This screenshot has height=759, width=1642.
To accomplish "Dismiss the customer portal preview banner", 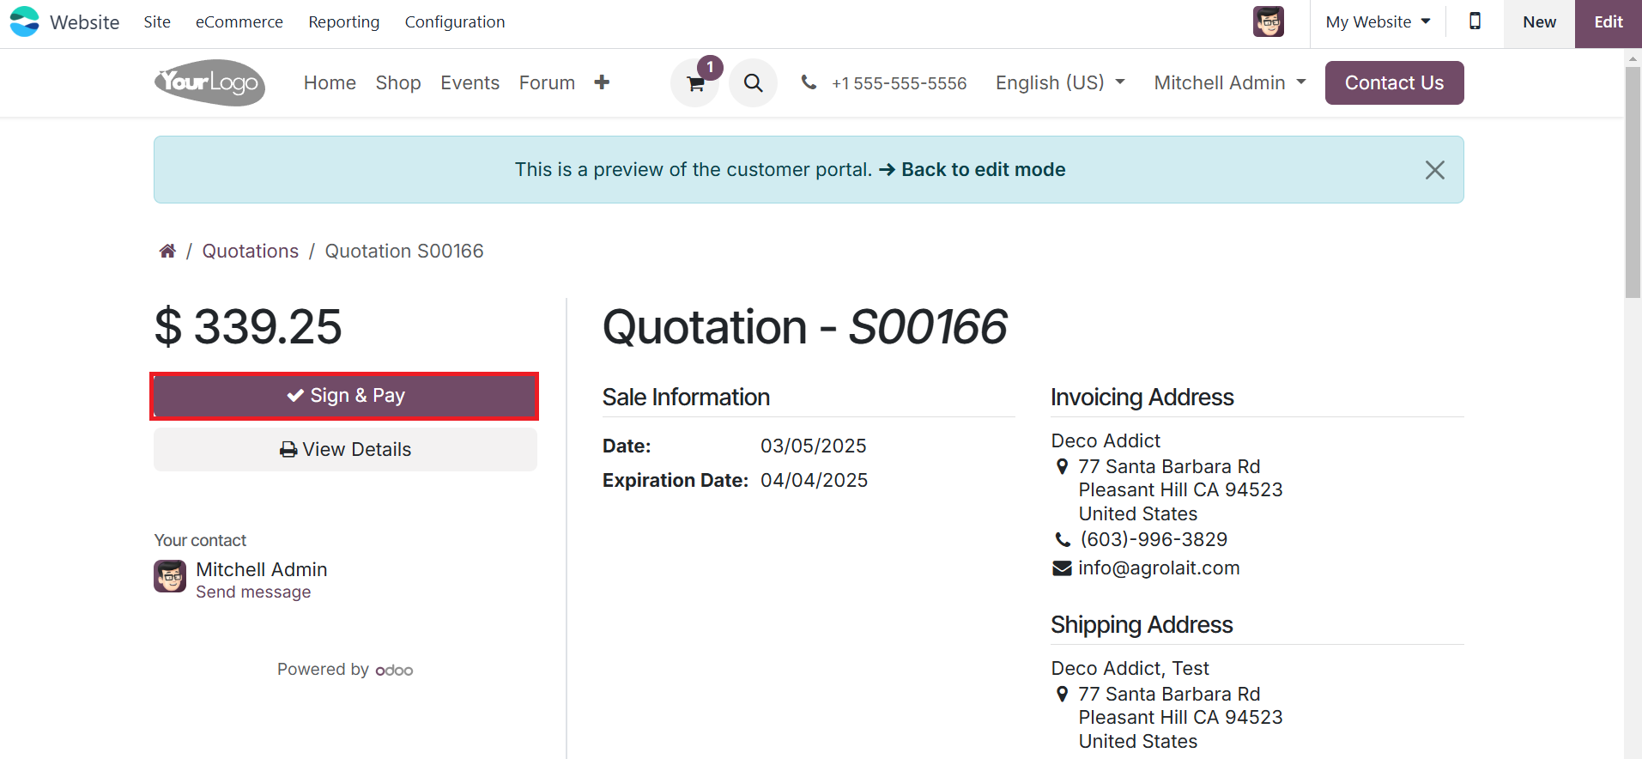I will tap(1434, 170).
